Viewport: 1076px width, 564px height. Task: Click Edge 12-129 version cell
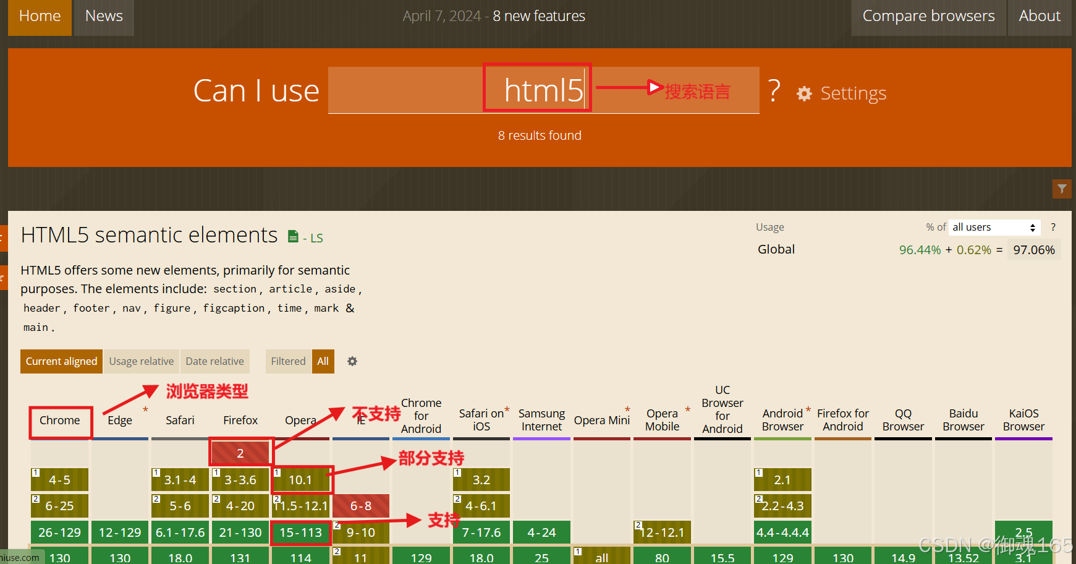point(120,532)
